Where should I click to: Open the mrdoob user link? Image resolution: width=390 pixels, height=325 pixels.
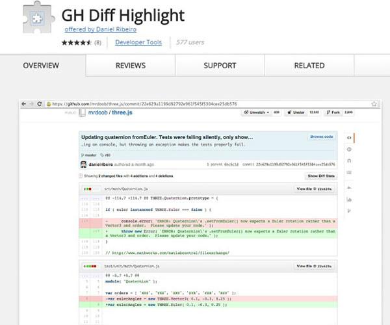[98, 112]
